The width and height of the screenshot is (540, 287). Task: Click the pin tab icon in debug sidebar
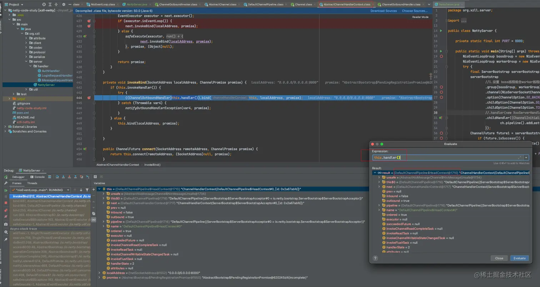[6, 240]
